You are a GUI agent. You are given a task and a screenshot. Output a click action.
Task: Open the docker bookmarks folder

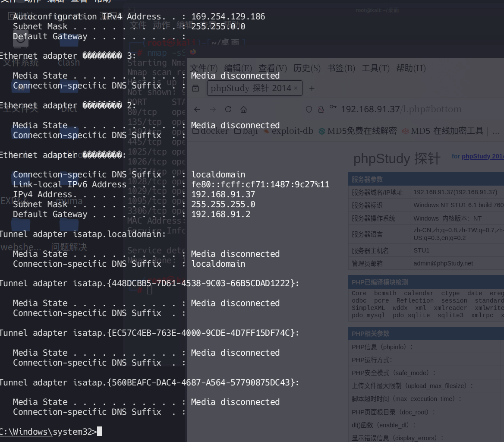(211, 131)
